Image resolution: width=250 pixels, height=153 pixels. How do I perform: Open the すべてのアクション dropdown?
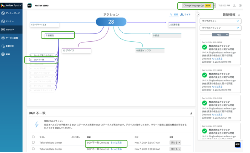click(220, 28)
